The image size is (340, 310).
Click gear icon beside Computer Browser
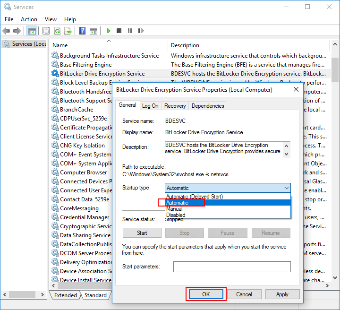click(x=55, y=172)
